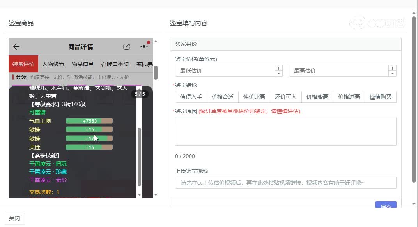Click the 买家身份 section header
Screen dimensions: 418x227
click(285, 44)
